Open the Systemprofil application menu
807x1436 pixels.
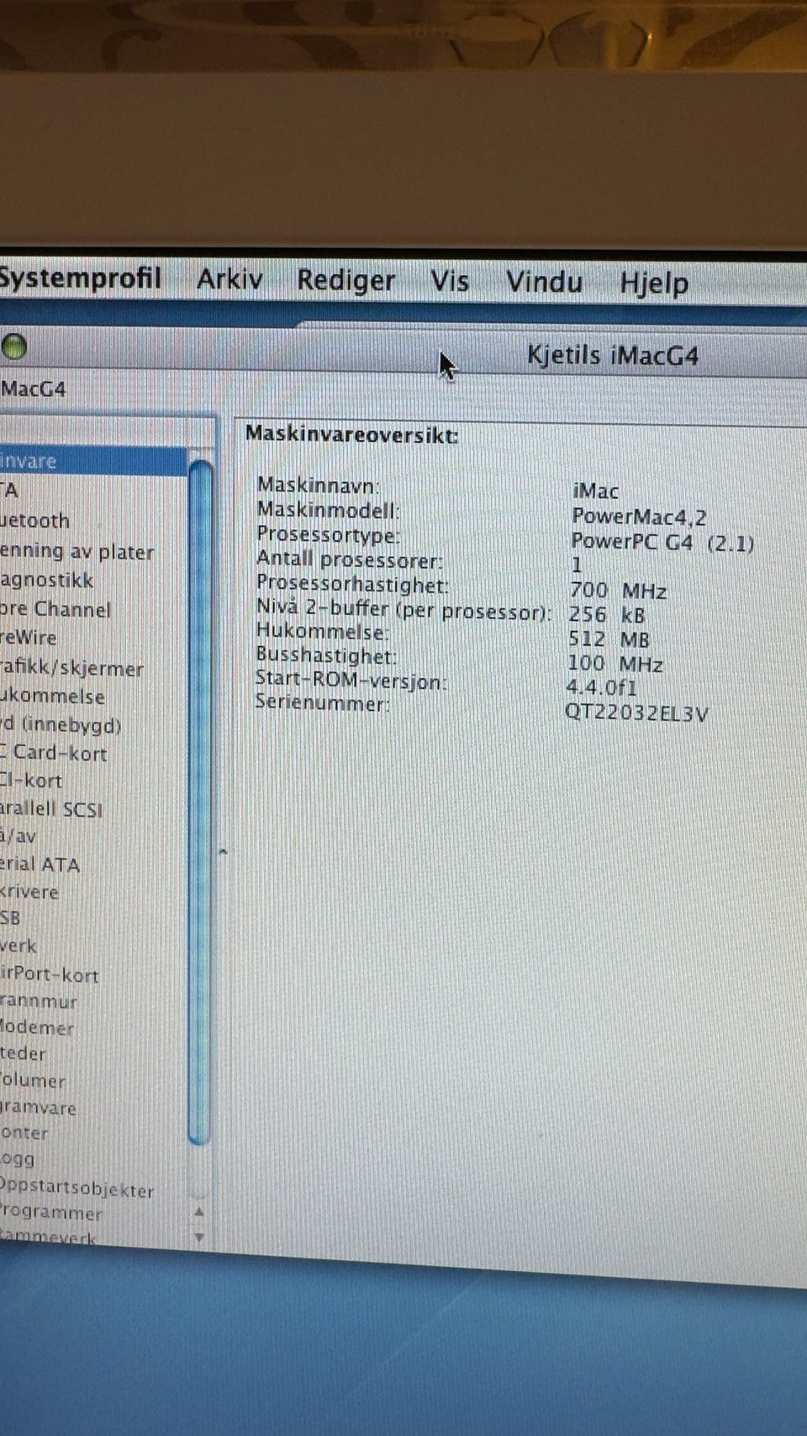click(x=81, y=278)
